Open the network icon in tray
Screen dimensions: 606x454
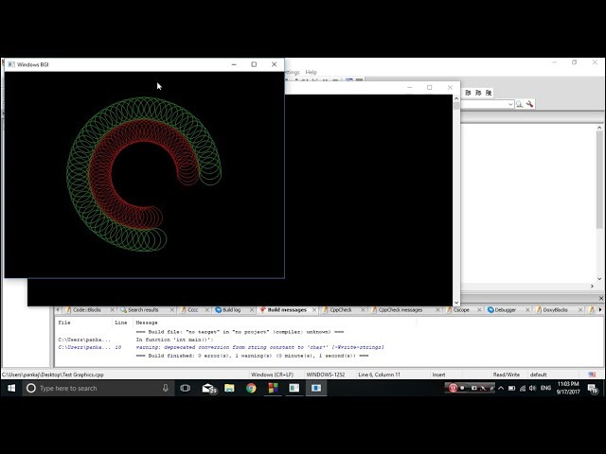click(523, 388)
